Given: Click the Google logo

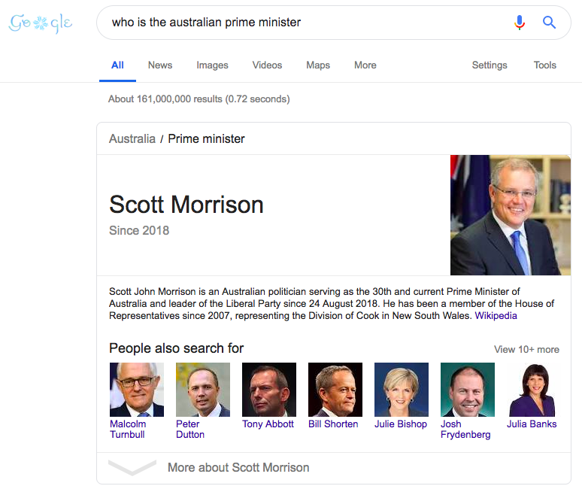Looking at the screenshot, I should click(41, 23).
